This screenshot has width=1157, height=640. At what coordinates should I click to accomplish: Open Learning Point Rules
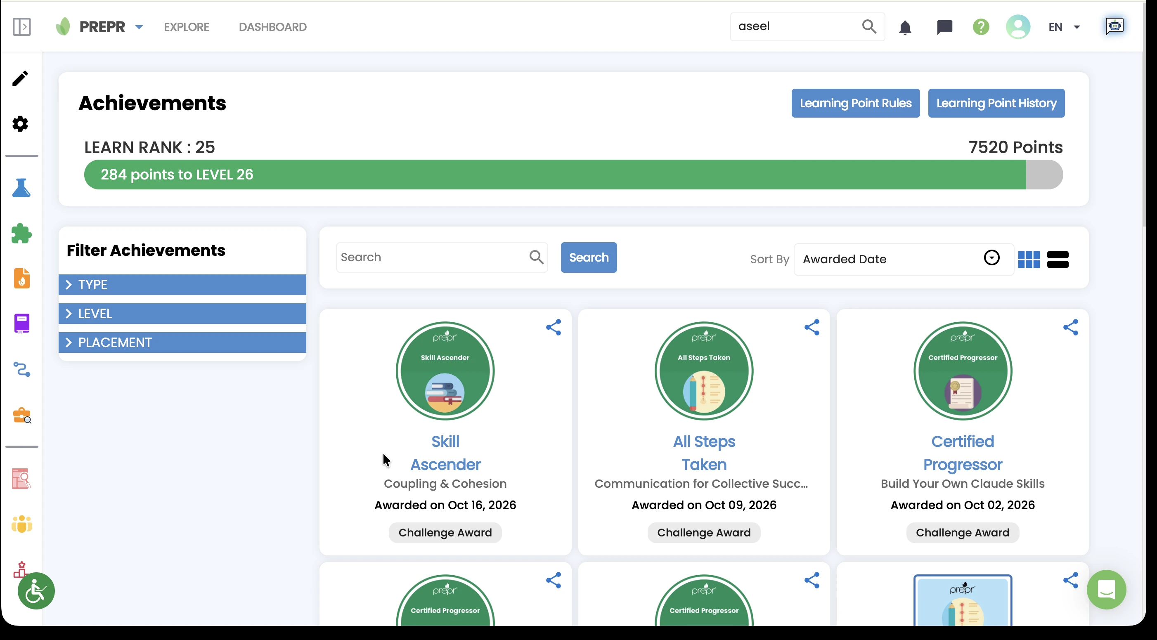tap(855, 103)
